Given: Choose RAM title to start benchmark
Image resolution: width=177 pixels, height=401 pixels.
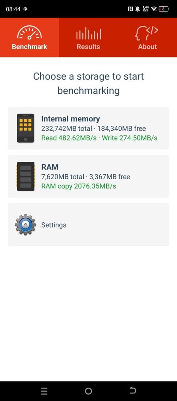Looking at the screenshot, I should 50,167.
